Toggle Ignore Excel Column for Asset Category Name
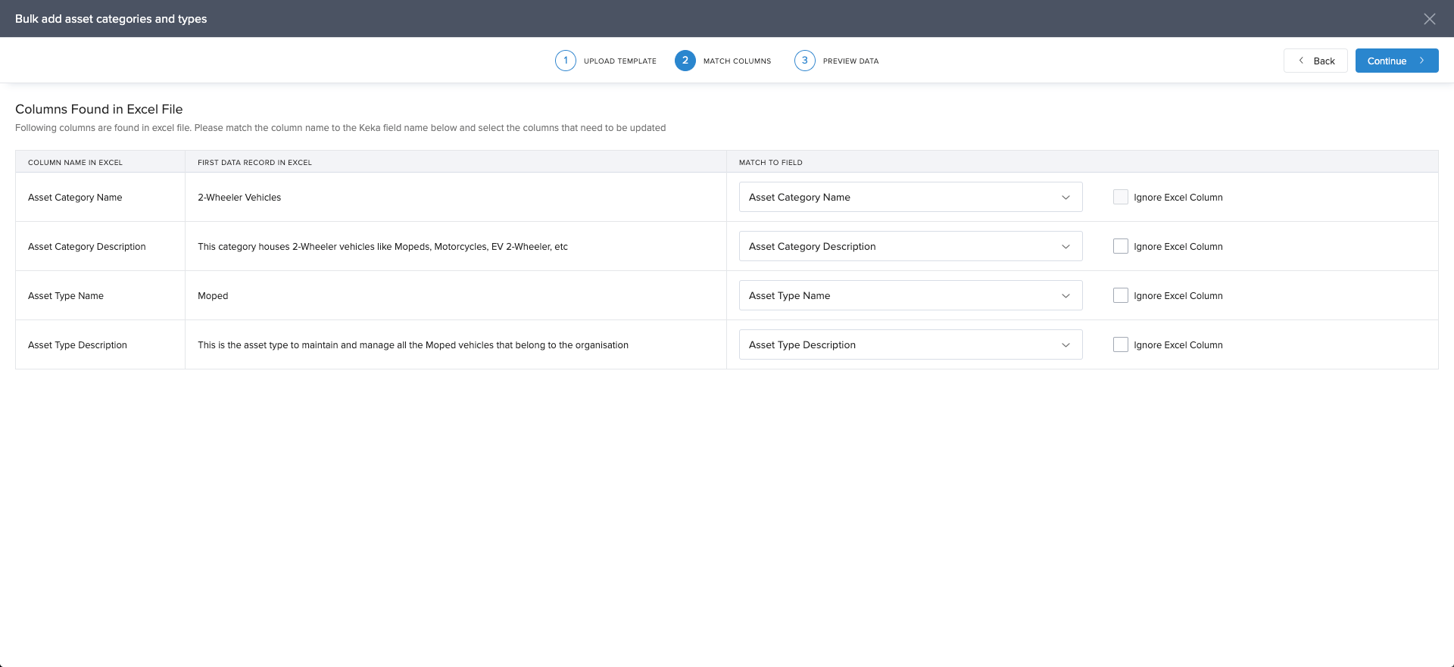Screen dimensions: 1454x667 1121,197
